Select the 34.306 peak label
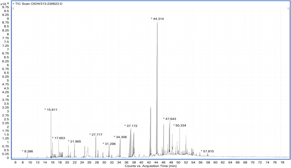Image resolution: width=291 pixels, height=168 pixels. (x=121, y=137)
